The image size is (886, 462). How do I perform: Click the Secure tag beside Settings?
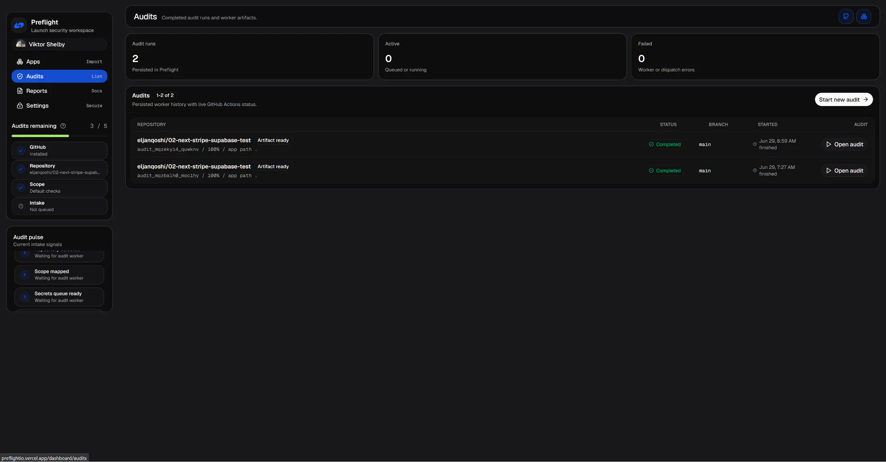(94, 106)
